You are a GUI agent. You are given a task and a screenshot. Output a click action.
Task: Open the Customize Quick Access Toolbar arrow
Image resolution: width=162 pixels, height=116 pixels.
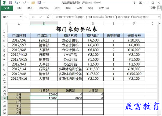44,3
